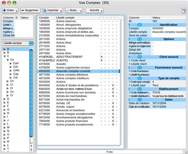Screen dimensions: 188x154
Task: Click the Compte column header in the accounts list
Action: (x=46, y=18)
